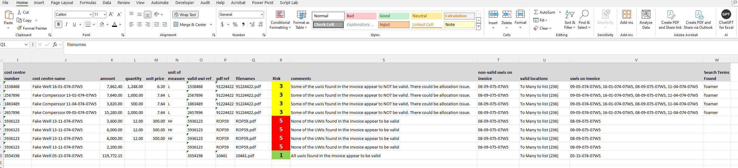The image size is (738, 168).
Task: Open the General number format dropdown
Action: point(262,15)
